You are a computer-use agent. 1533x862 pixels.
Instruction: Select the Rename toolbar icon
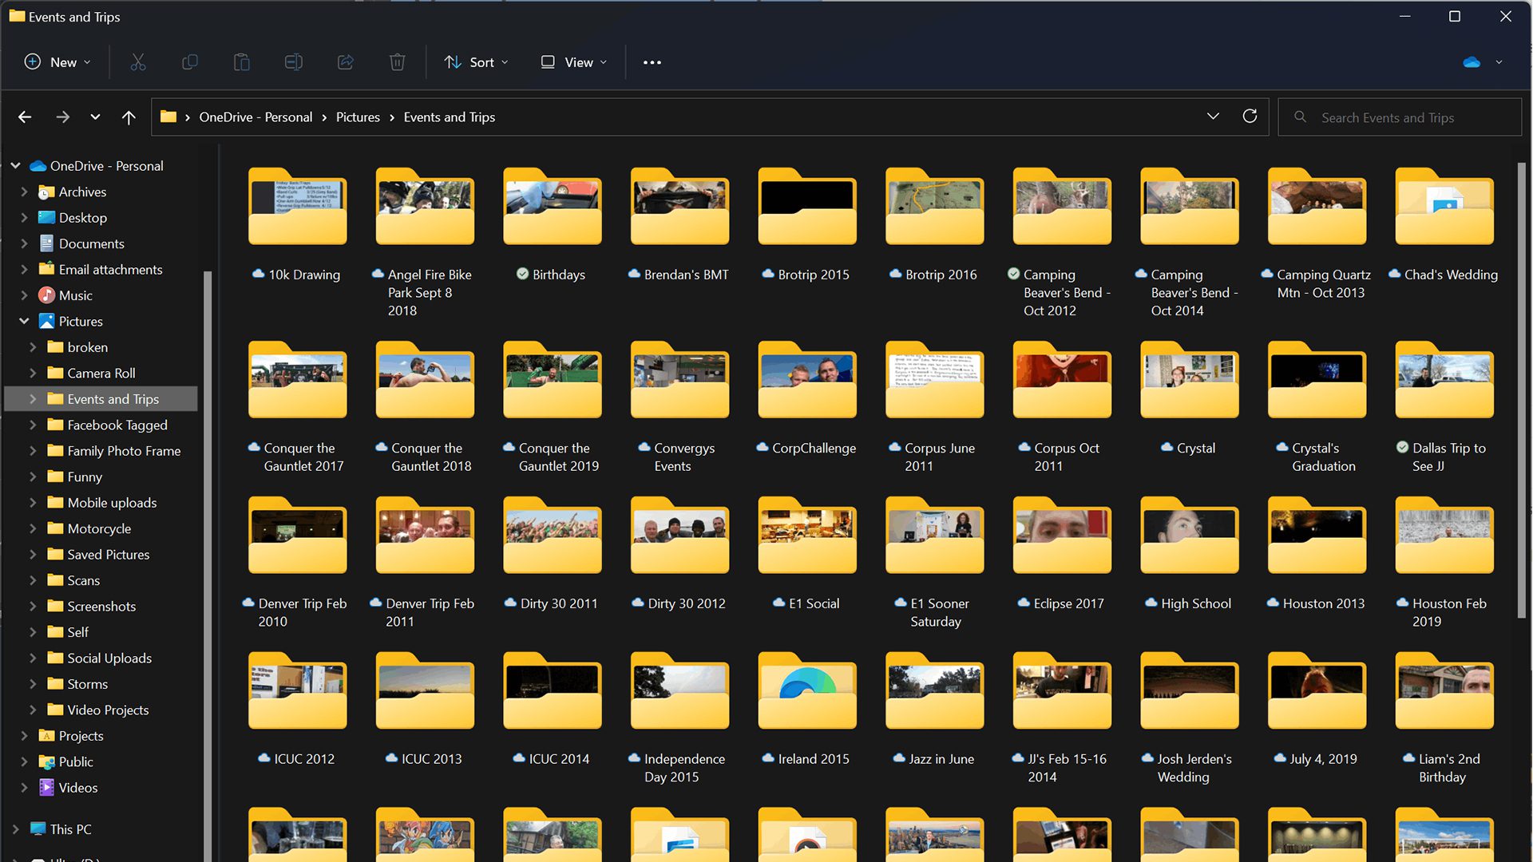293,61
